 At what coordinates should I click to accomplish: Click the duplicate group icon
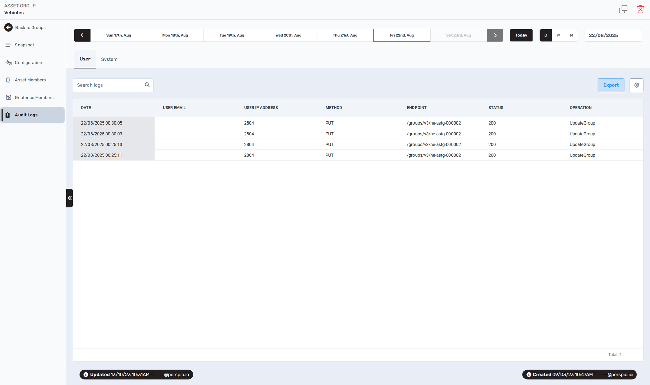click(623, 9)
